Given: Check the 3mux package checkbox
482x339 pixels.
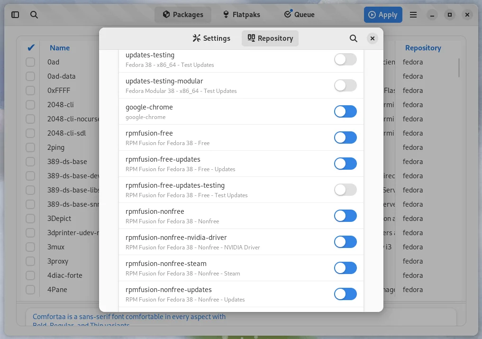Looking at the screenshot, I should tap(30, 247).
